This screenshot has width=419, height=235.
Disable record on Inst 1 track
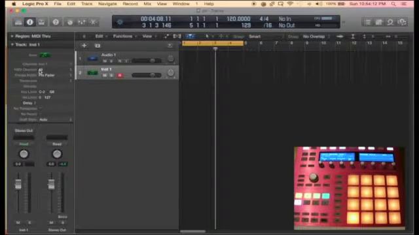click(120, 76)
